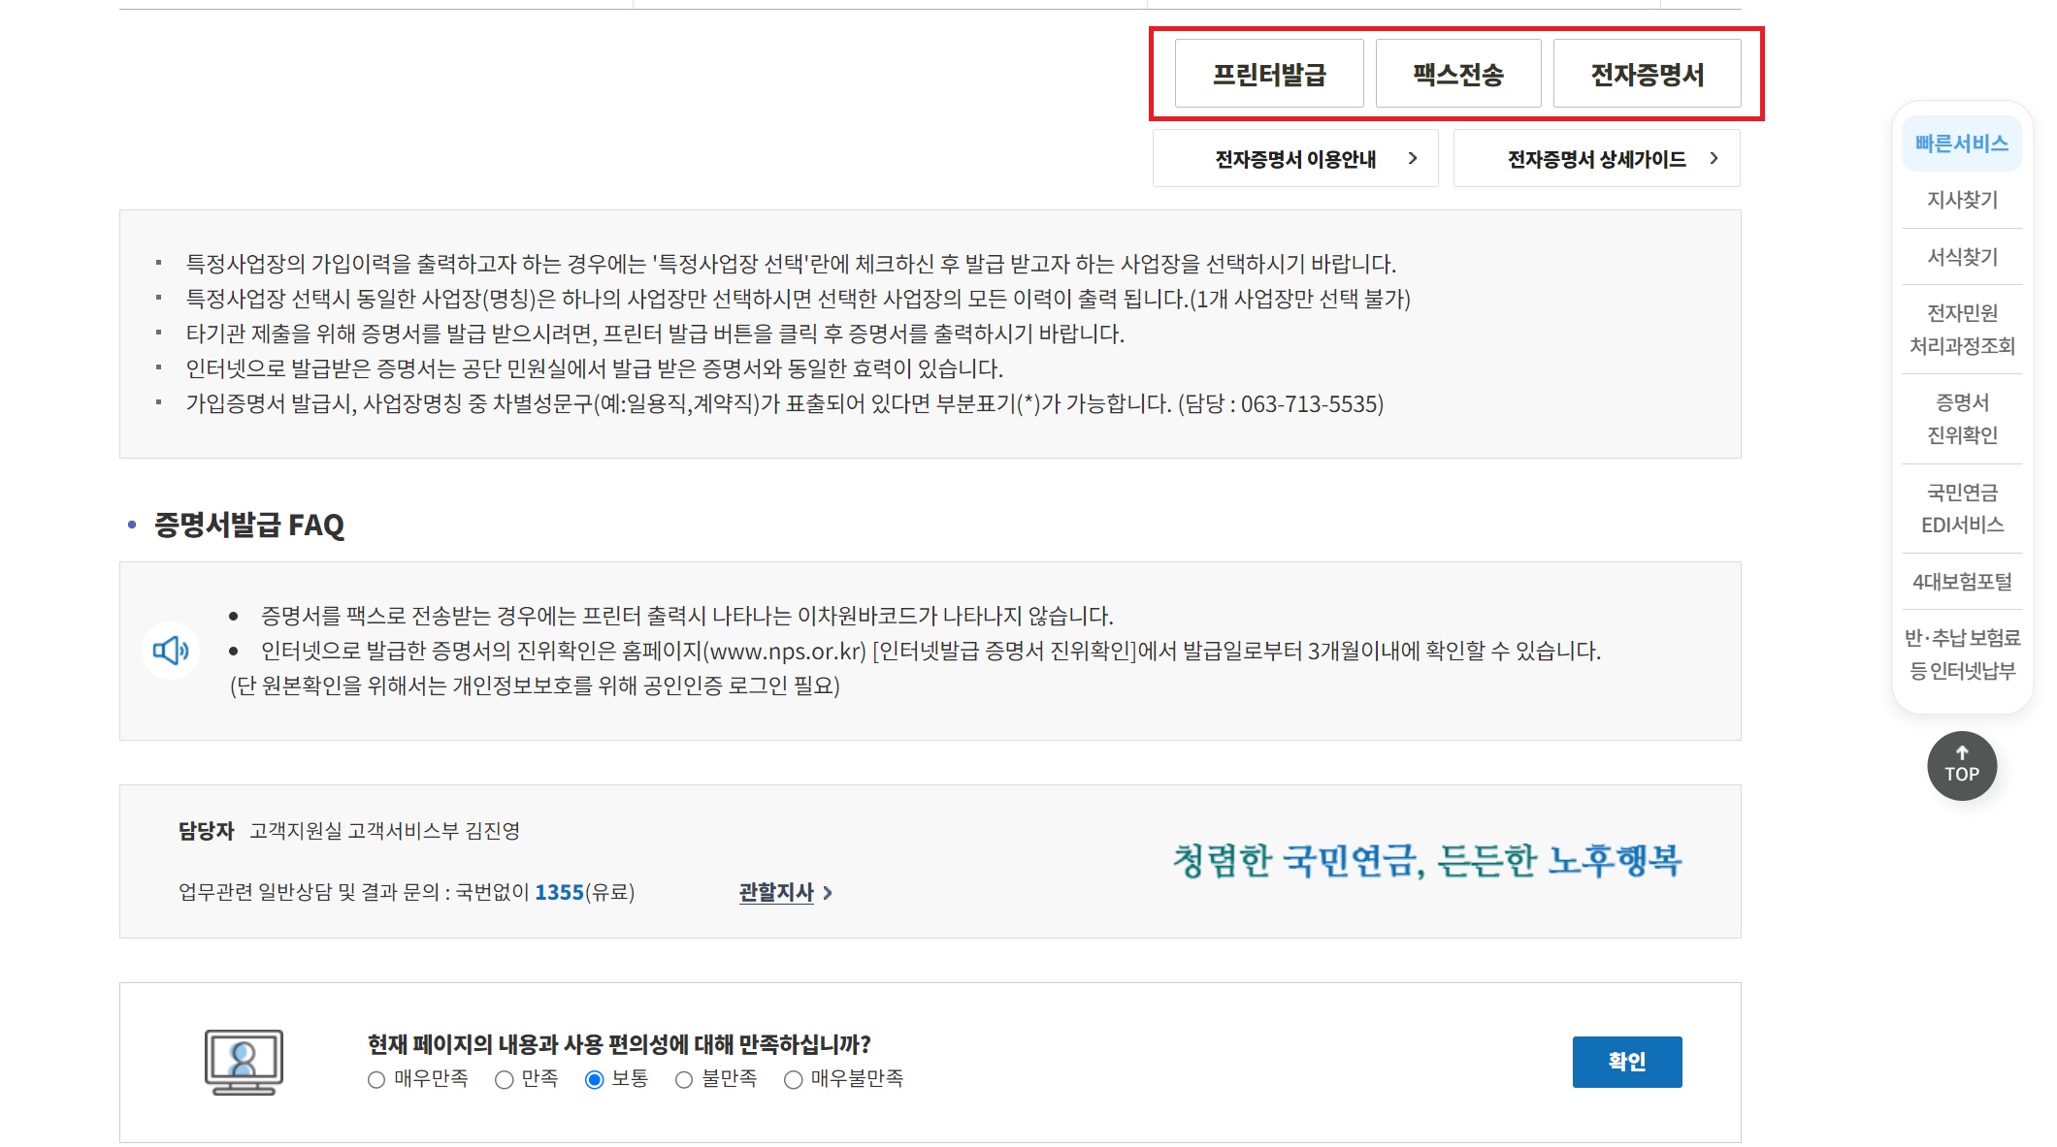Choose the 보통 satisfaction option
Image resolution: width=2057 pixels, height=1147 pixels.
(595, 1080)
